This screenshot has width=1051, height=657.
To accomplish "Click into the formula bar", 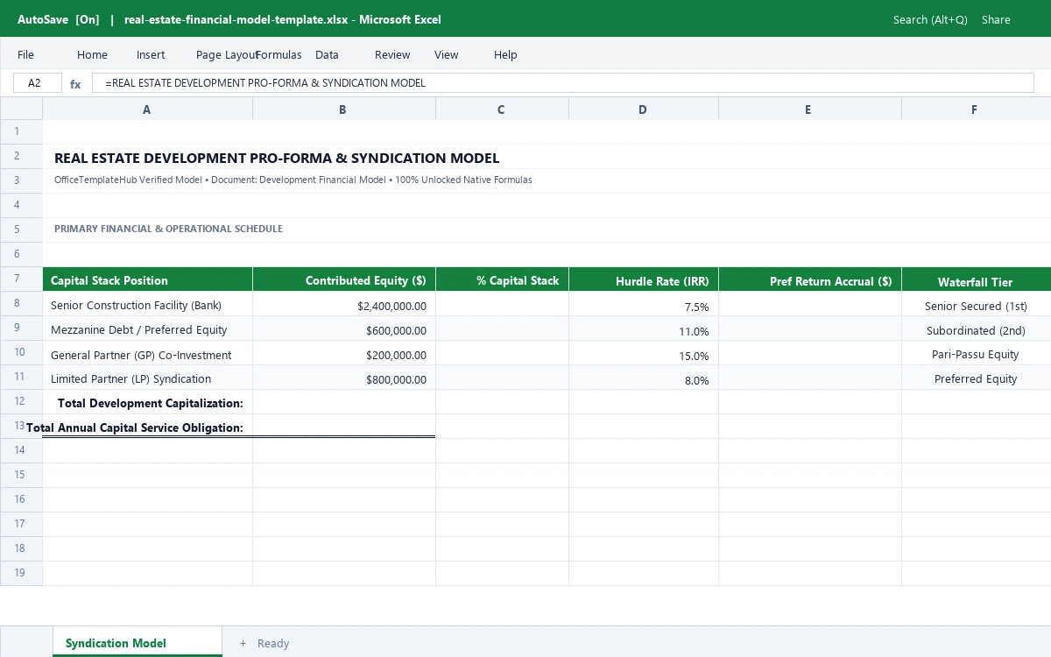I will tap(562, 83).
